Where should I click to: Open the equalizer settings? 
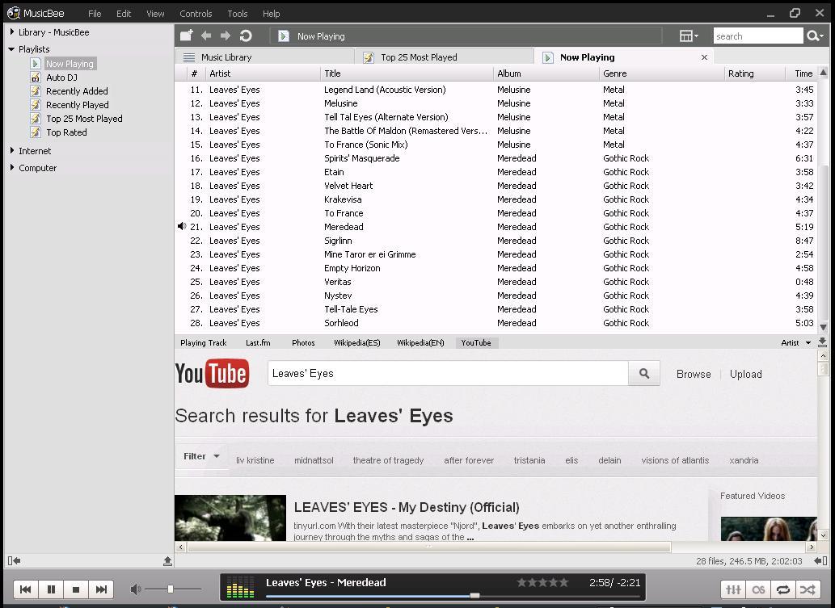click(x=733, y=589)
